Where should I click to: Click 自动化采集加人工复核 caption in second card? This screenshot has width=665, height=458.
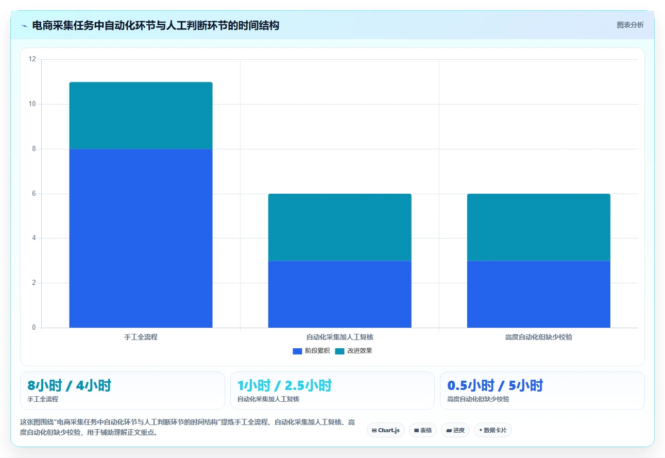click(x=268, y=399)
